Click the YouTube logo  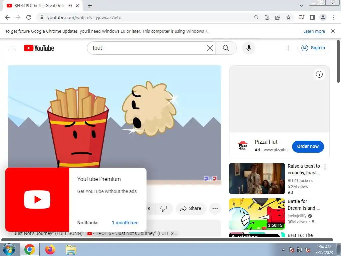click(39, 48)
